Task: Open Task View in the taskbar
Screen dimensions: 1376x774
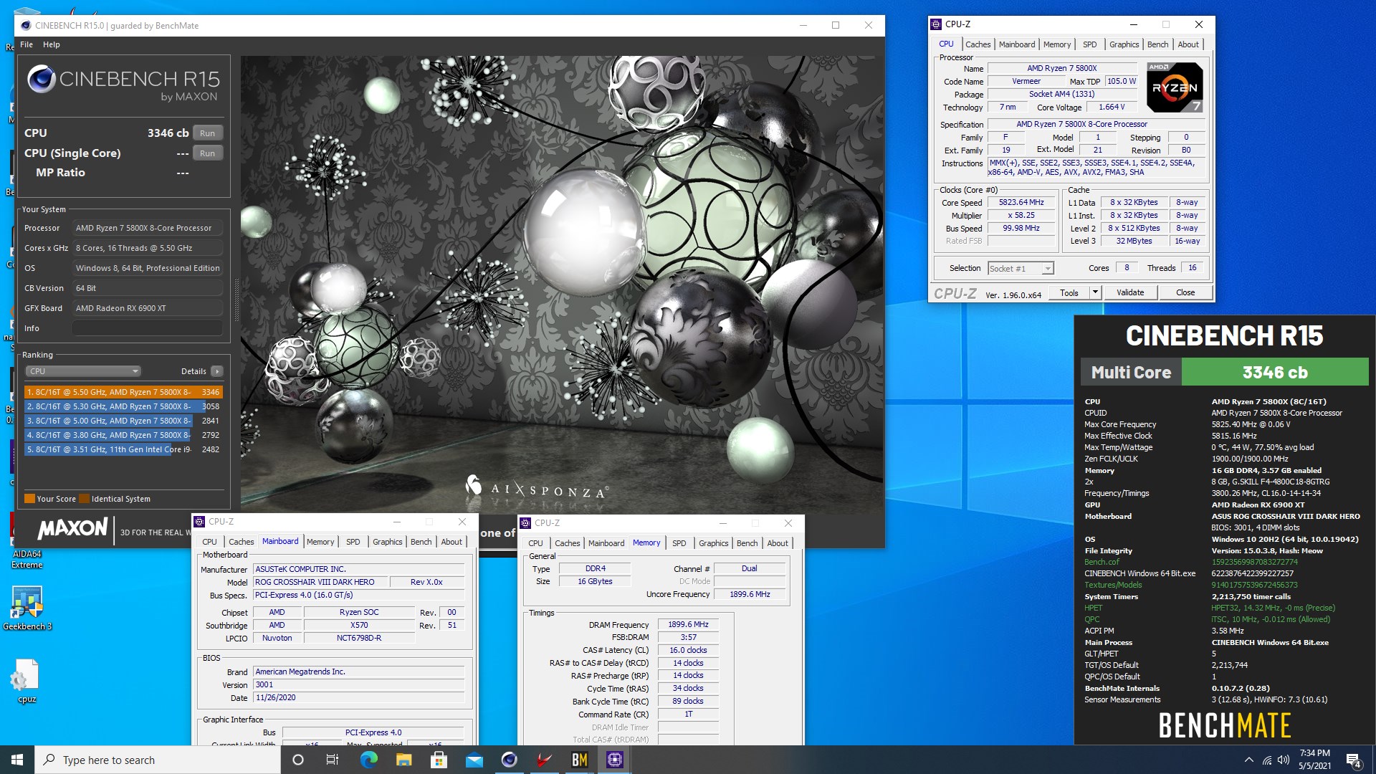Action: (x=333, y=760)
